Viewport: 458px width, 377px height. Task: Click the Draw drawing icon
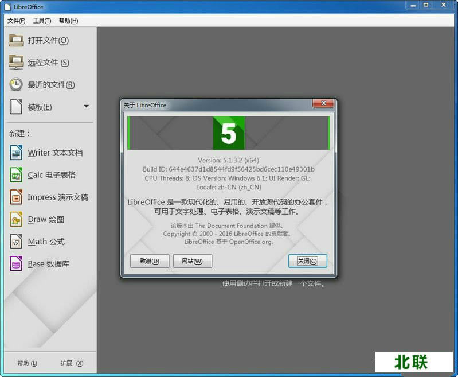click(16, 219)
